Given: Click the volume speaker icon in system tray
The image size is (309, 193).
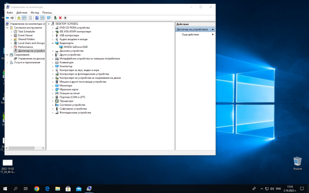Looking at the screenshot, I should [272, 188].
